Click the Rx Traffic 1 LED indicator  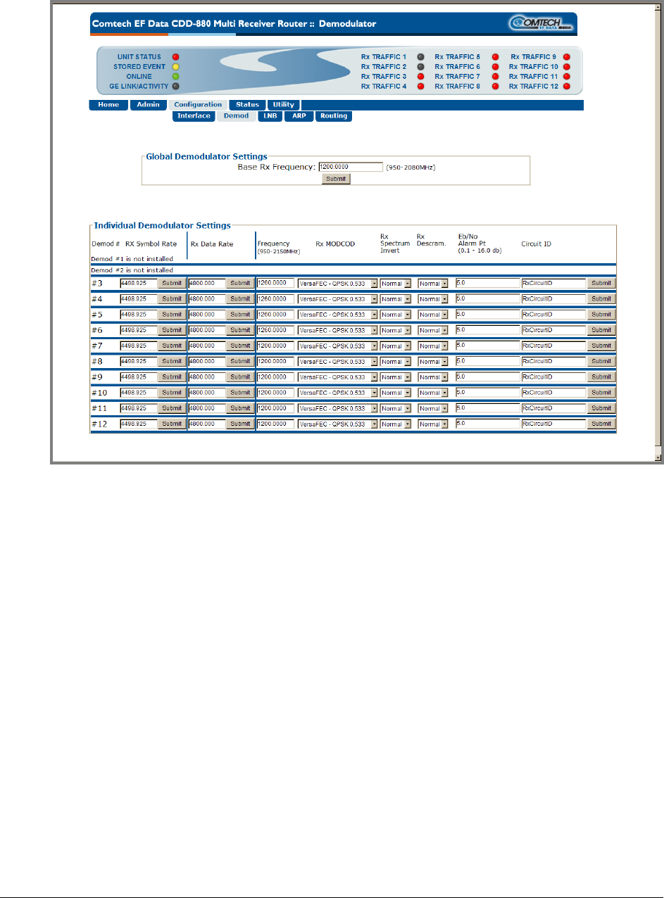point(421,56)
